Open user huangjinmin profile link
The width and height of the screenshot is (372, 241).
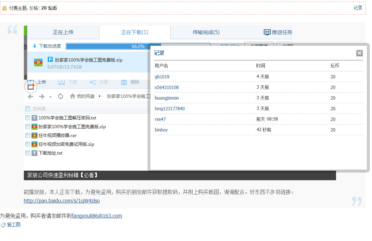167,98
